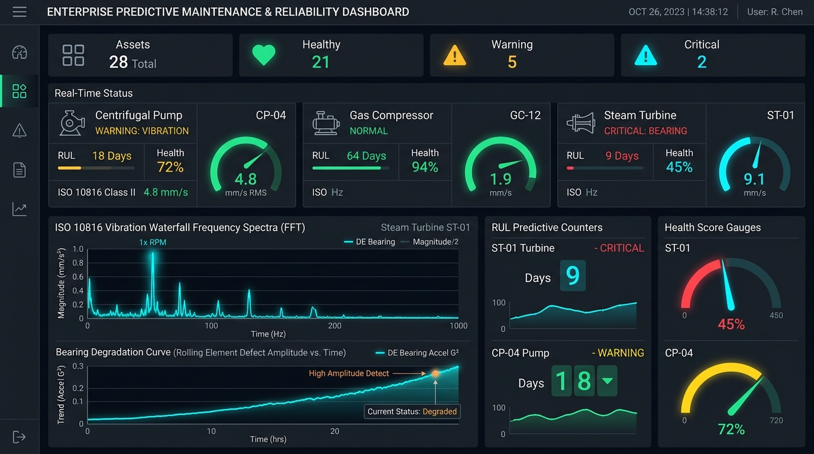814x454 pixels.
Task: Toggle DE Bearing Accel G² legend entry
Action: tap(417, 353)
